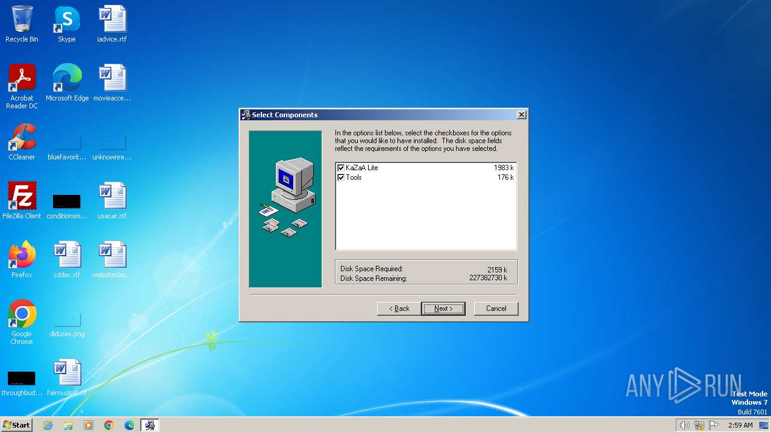This screenshot has height=433, width=771.
Task: Select Acrobat Reader DC shortcut
Action: tap(22, 87)
